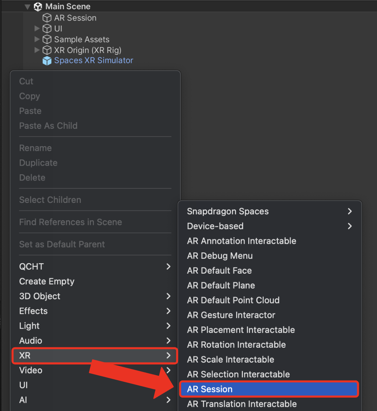
Task: Expand the Sample Assets tree arrow
Action: 37,39
